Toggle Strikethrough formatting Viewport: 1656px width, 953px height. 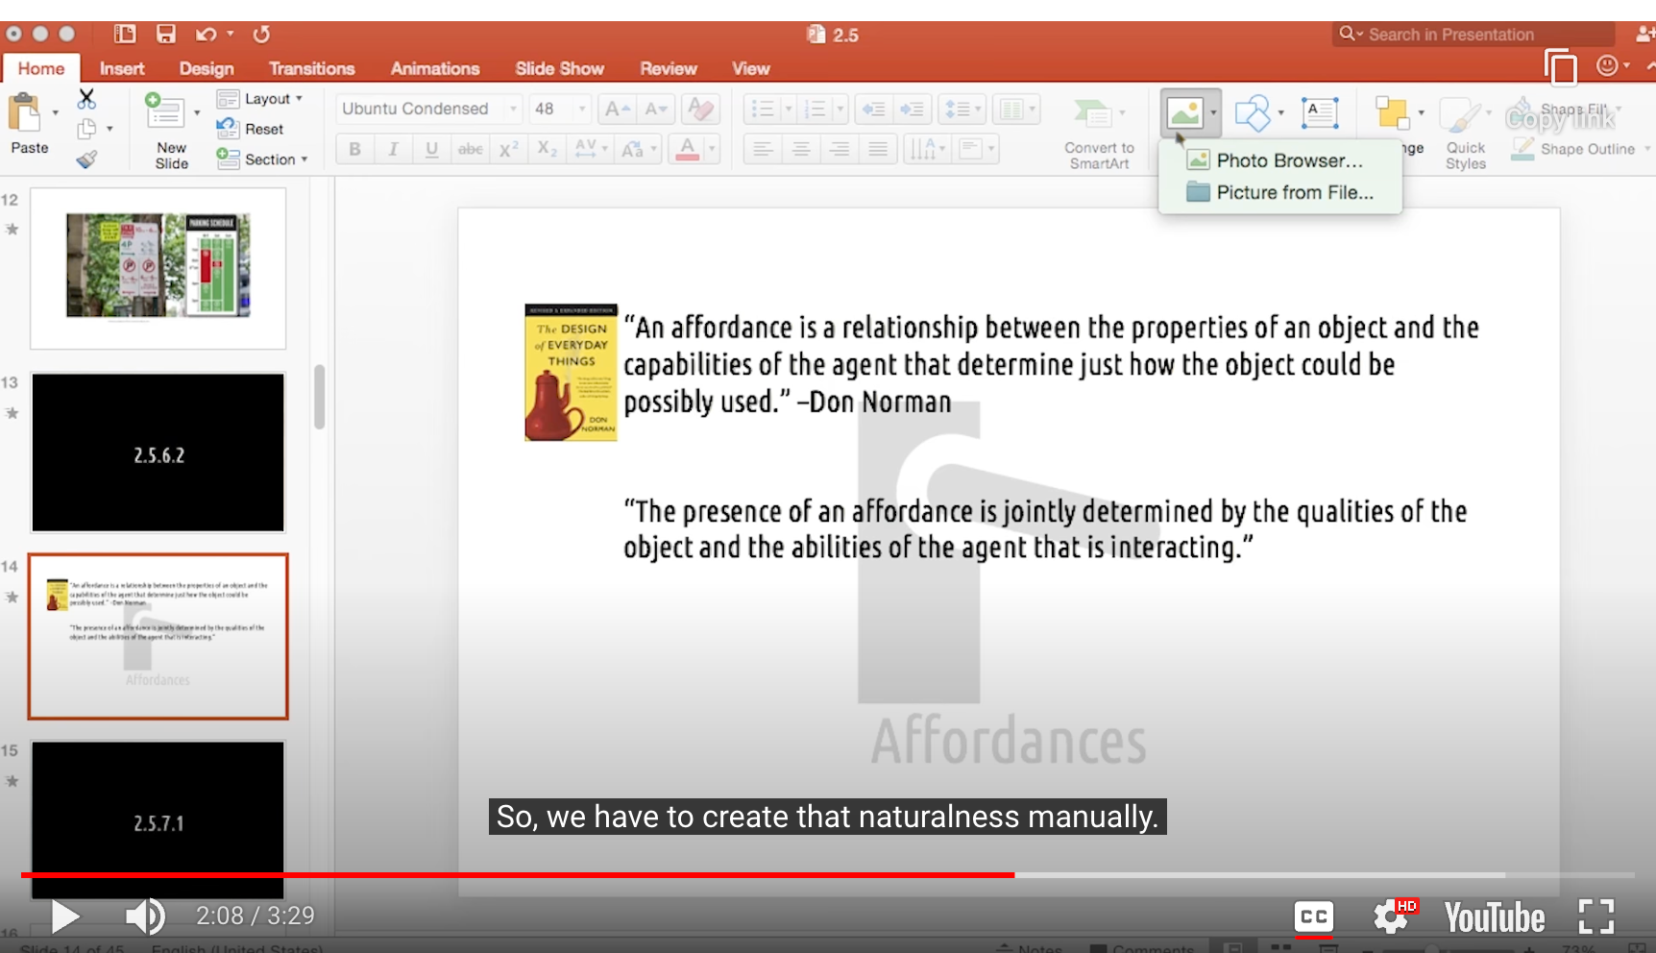pos(470,149)
